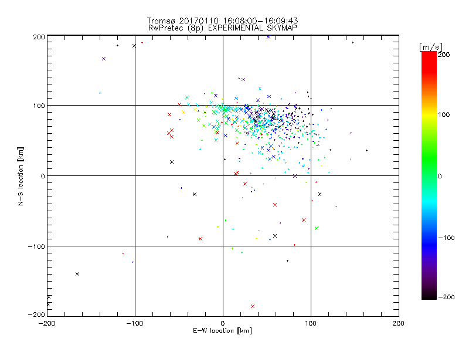Select the N-S axis tick label '100'
Screen dimensions: 469x352
pyautogui.click(x=39, y=106)
